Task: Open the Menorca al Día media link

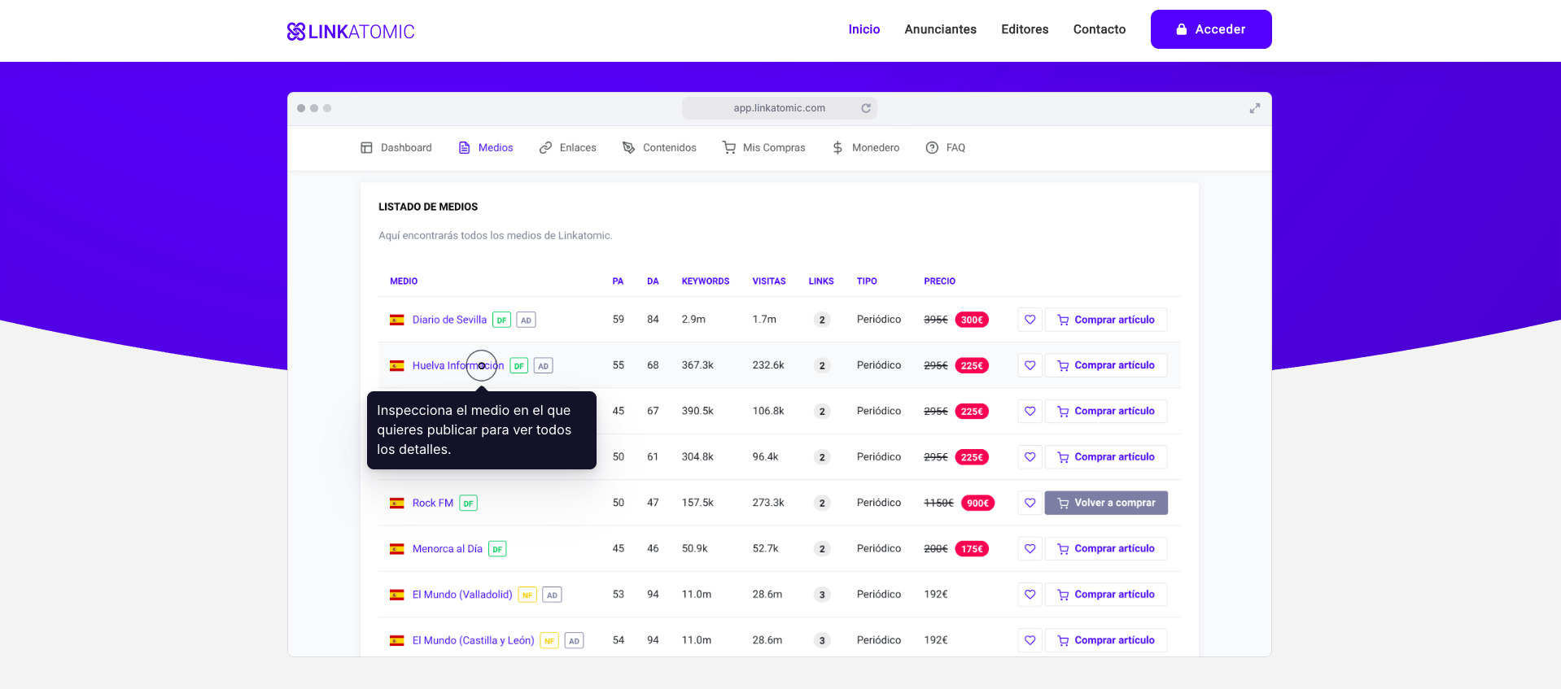Action: point(447,549)
